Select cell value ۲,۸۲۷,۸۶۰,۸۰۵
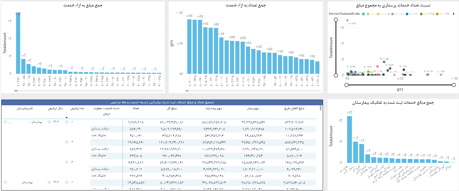 [x=294, y=182]
